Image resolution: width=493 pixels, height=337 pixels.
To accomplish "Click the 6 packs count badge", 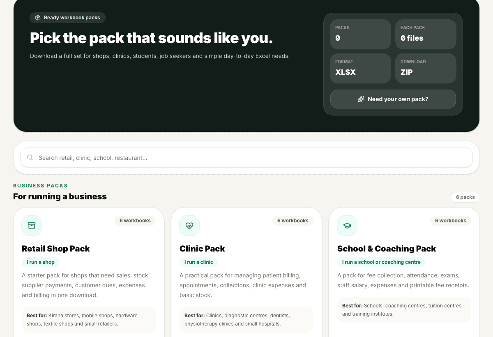I will point(465,197).
